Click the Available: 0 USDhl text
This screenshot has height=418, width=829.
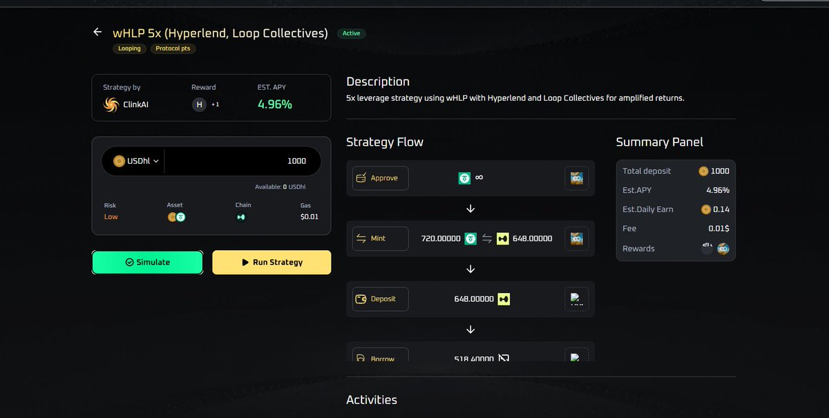click(280, 187)
